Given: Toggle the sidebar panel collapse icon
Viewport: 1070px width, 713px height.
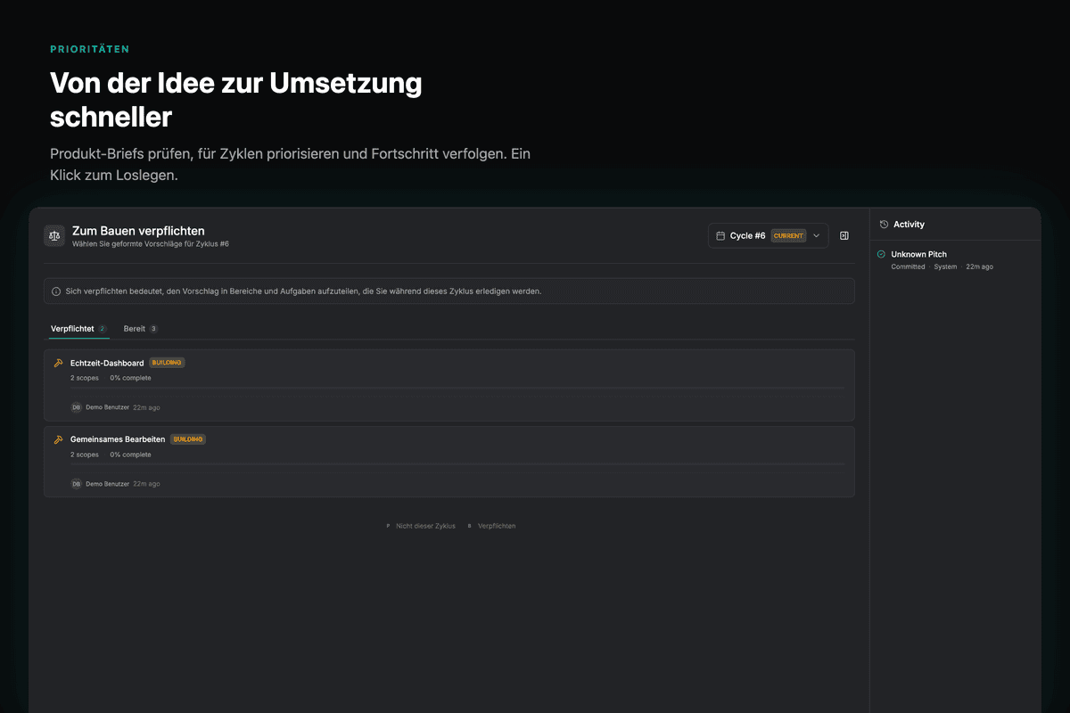Looking at the screenshot, I should (844, 236).
